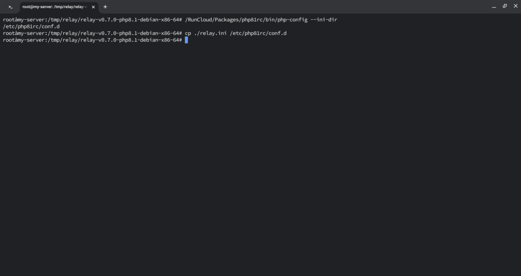
Task: Click the # symbol on the last prompt
Action: point(181,40)
